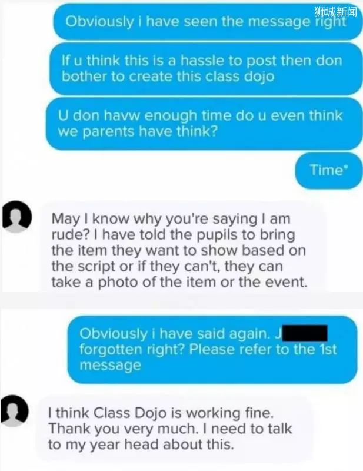Tap the white divider gap between screenshots
This screenshot has width=363, height=471.
point(181,300)
